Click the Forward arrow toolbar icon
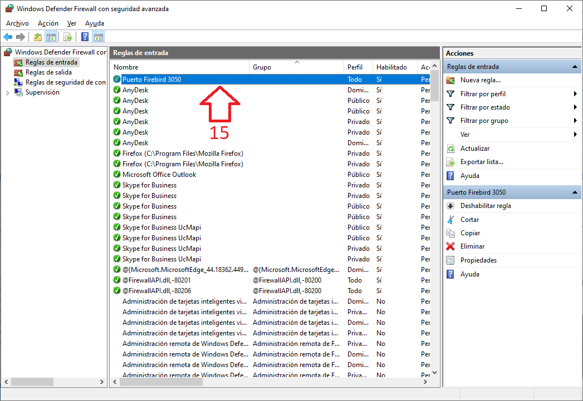 pos(21,37)
